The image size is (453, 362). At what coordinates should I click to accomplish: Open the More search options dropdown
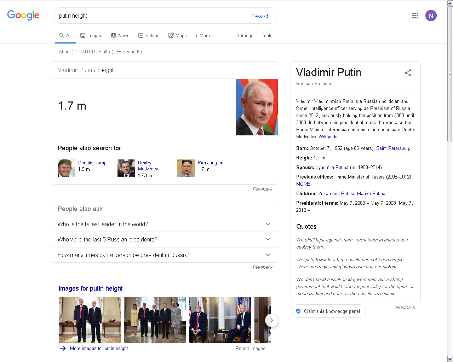click(202, 35)
